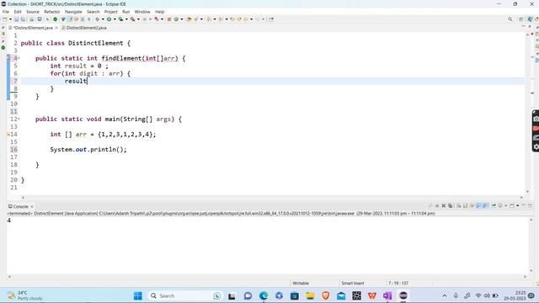This screenshot has height=303, width=539.
Task: Open the Display Selected Console dropdown
Action: (x=506, y=205)
